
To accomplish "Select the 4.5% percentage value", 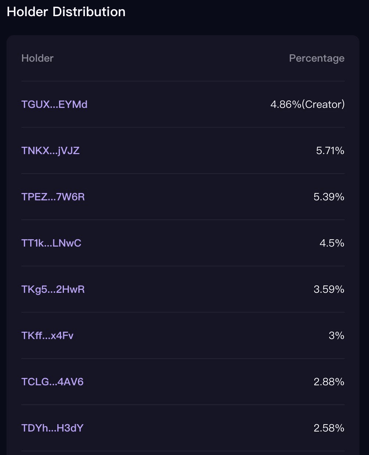I will coord(332,243).
